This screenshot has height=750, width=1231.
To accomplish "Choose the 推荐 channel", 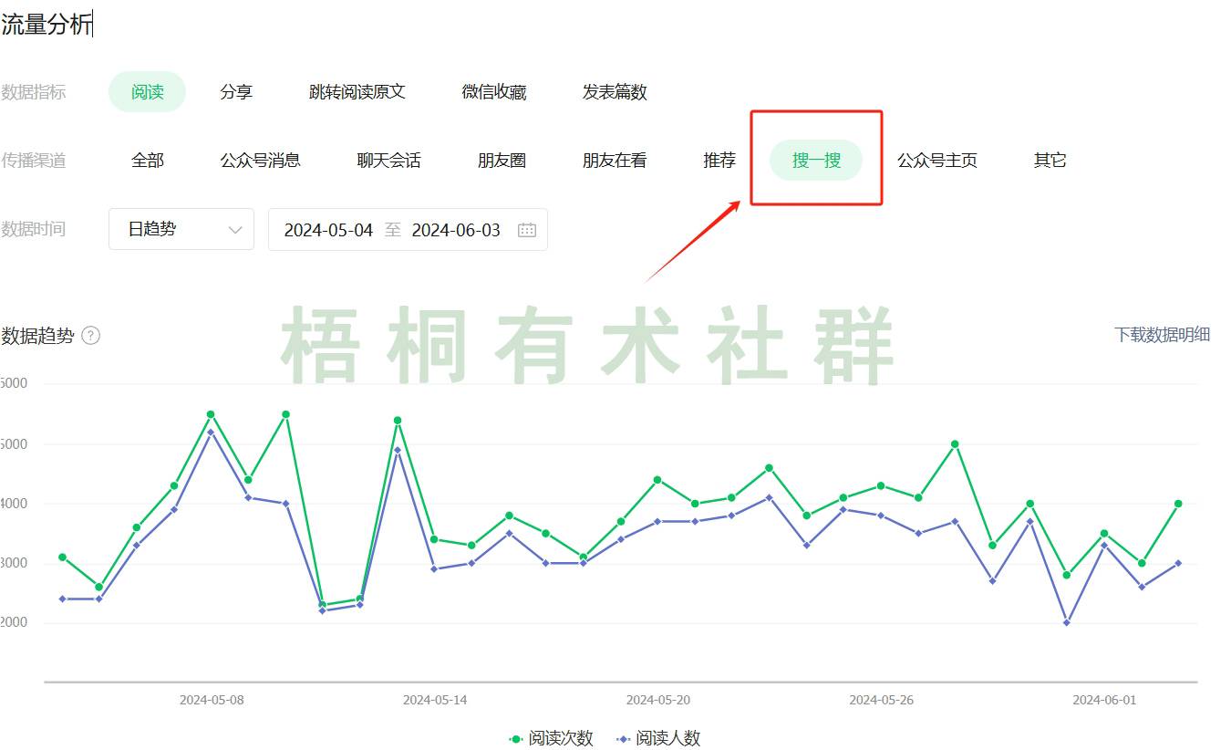I will click(x=719, y=160).
